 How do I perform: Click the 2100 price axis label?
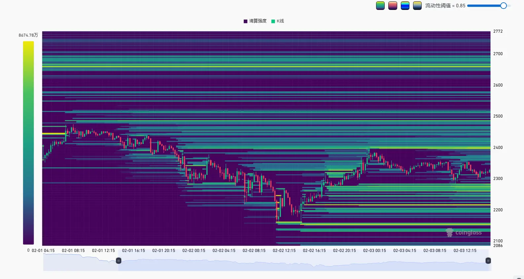pos(498,241)
